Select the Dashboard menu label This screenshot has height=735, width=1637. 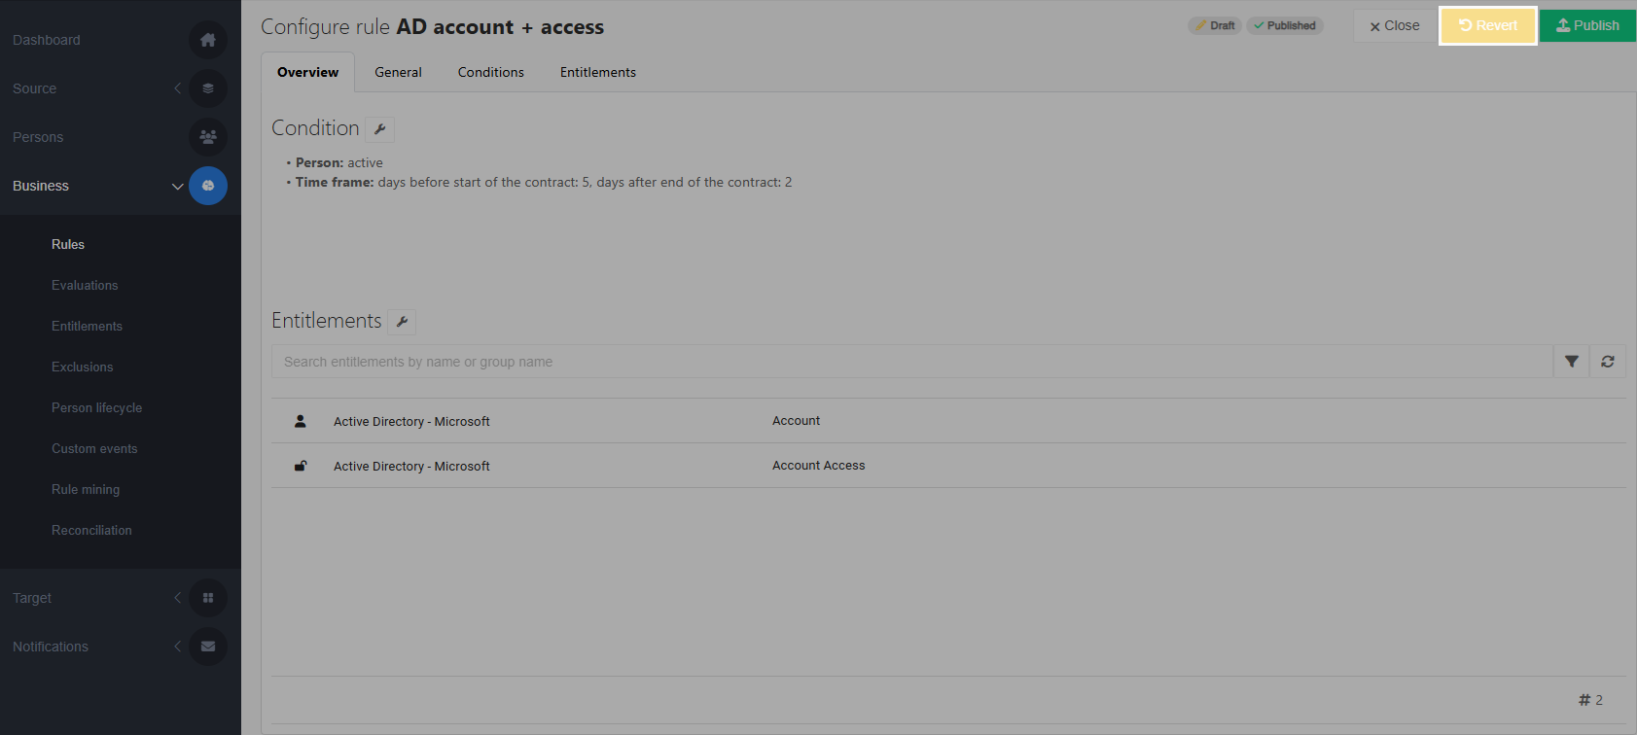coord(47,40)
